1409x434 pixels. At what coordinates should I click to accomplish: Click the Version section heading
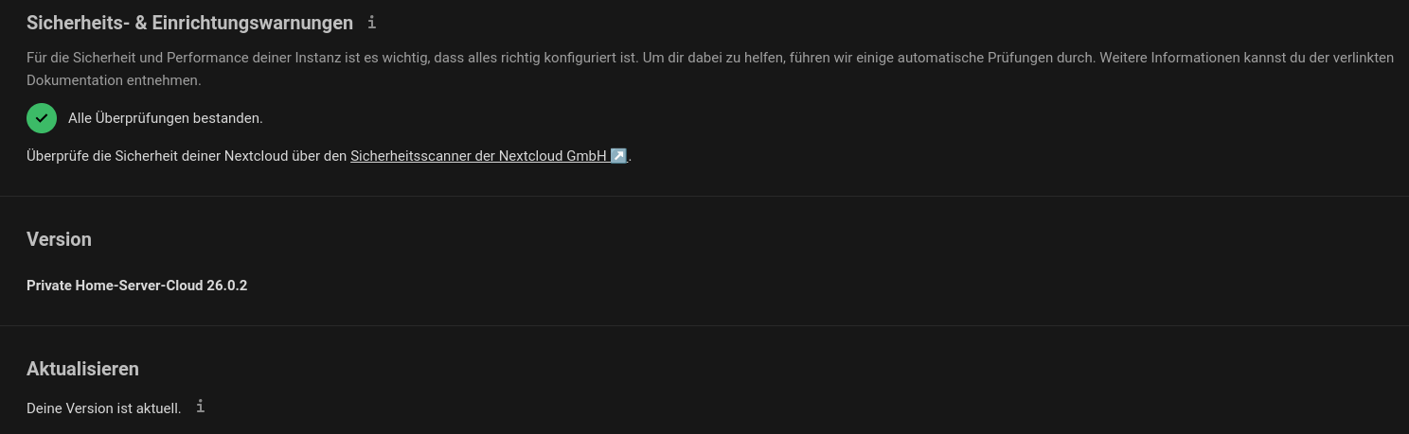[x=59, y=239]
